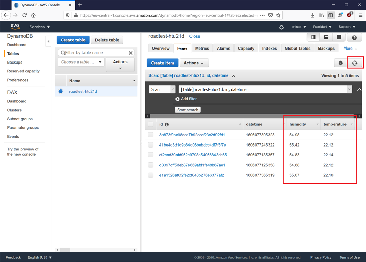Image resolution: width=366 pixels, height=262 pixels.
Task: Open Firefox hamburger menu
Action: [x=361, y=15]
